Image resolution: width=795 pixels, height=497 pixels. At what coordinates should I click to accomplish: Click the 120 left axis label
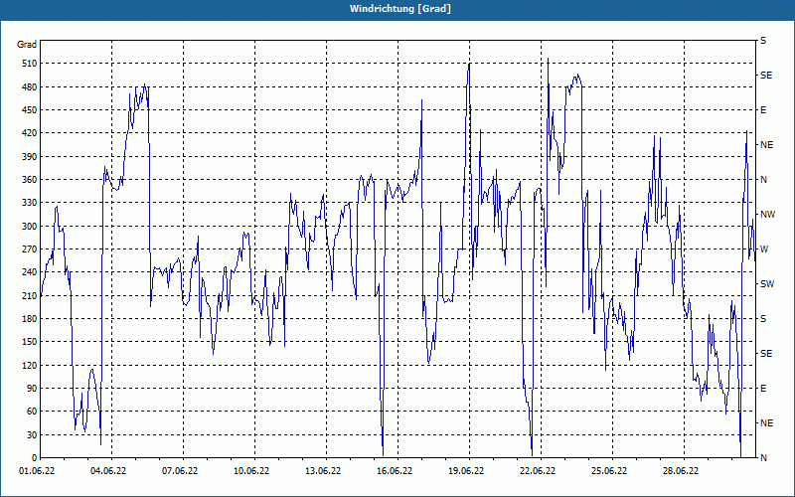pyautogui.click(x=30, y=365)
